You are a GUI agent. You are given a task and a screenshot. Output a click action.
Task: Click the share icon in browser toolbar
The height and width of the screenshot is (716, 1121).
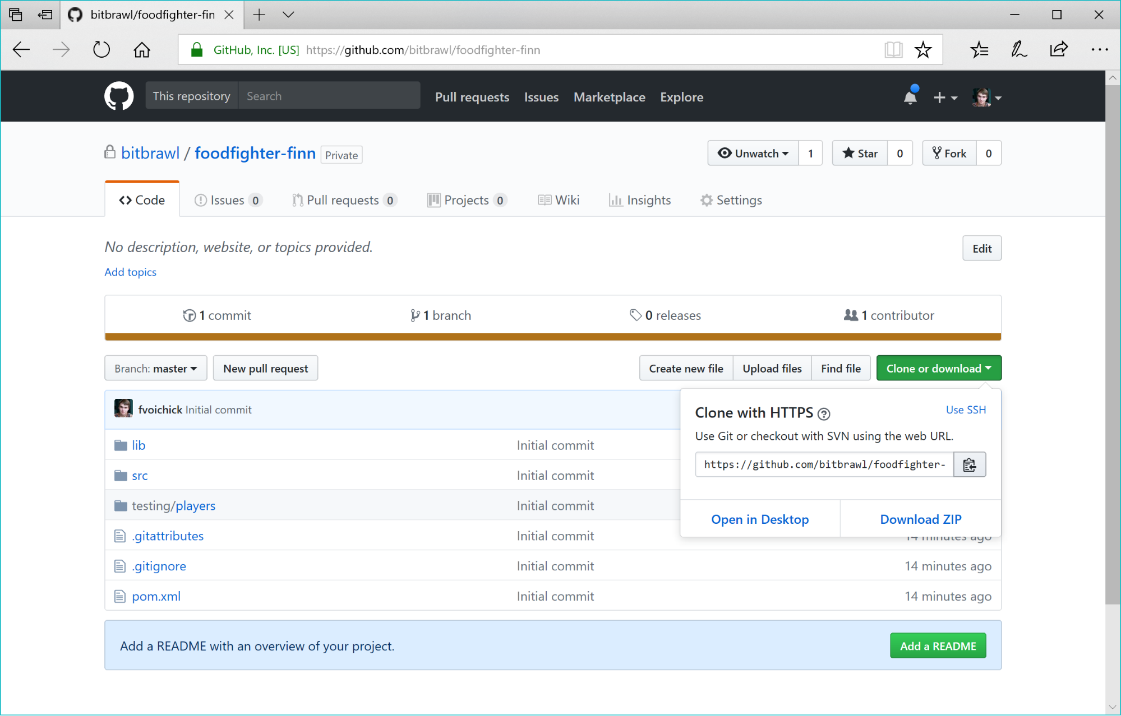[x=1059, y=50]
